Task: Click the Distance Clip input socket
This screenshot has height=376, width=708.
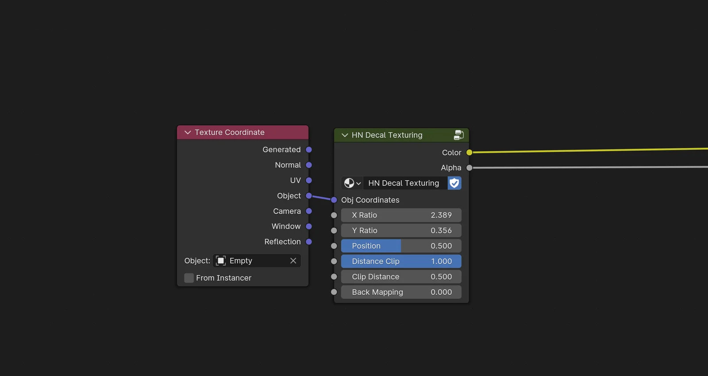Action: tap(334, 261)
